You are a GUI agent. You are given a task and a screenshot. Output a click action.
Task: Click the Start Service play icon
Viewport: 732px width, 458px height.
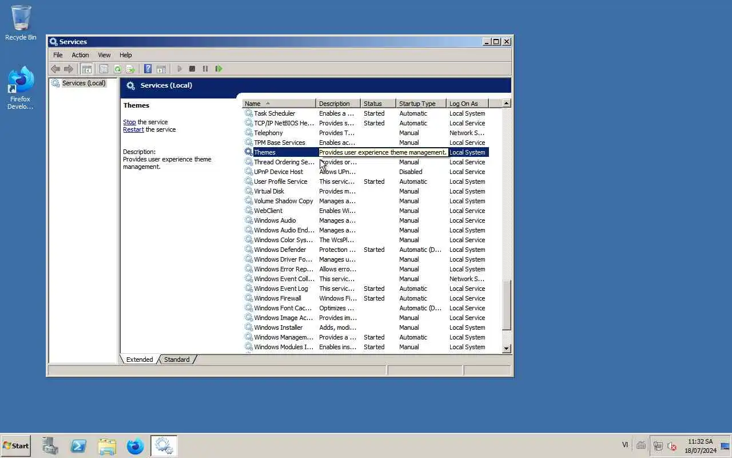pos(179,69)
